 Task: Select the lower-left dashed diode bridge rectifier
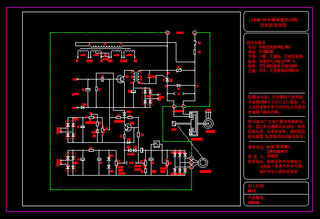coord(70,162)
